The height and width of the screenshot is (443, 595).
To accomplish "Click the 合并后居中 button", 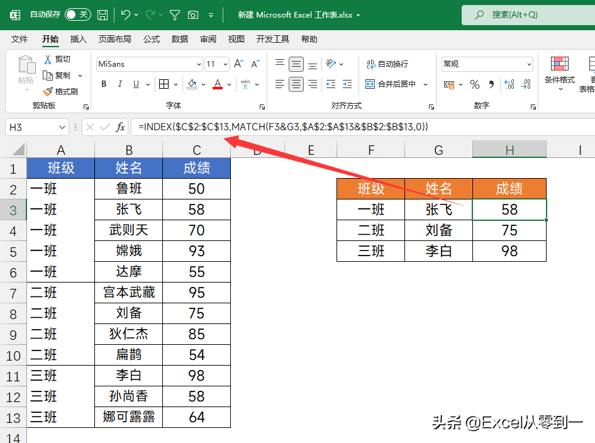I will point(391,84).
